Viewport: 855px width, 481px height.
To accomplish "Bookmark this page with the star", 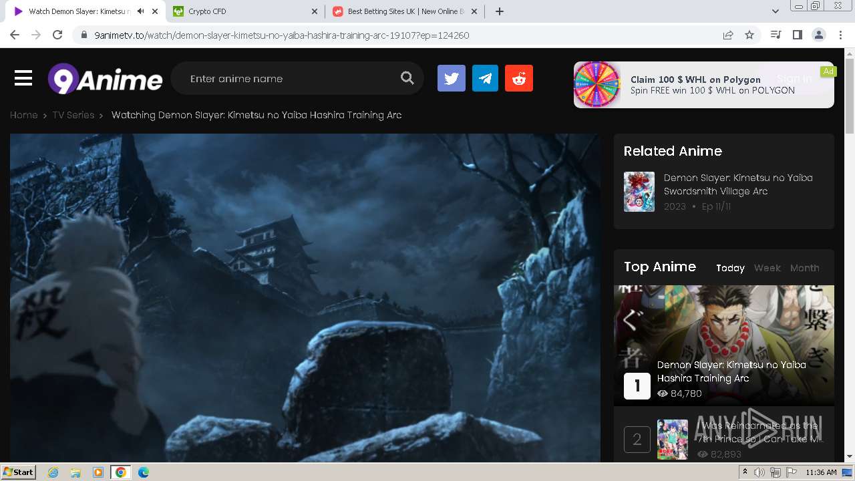I will [x=749, y=35].
